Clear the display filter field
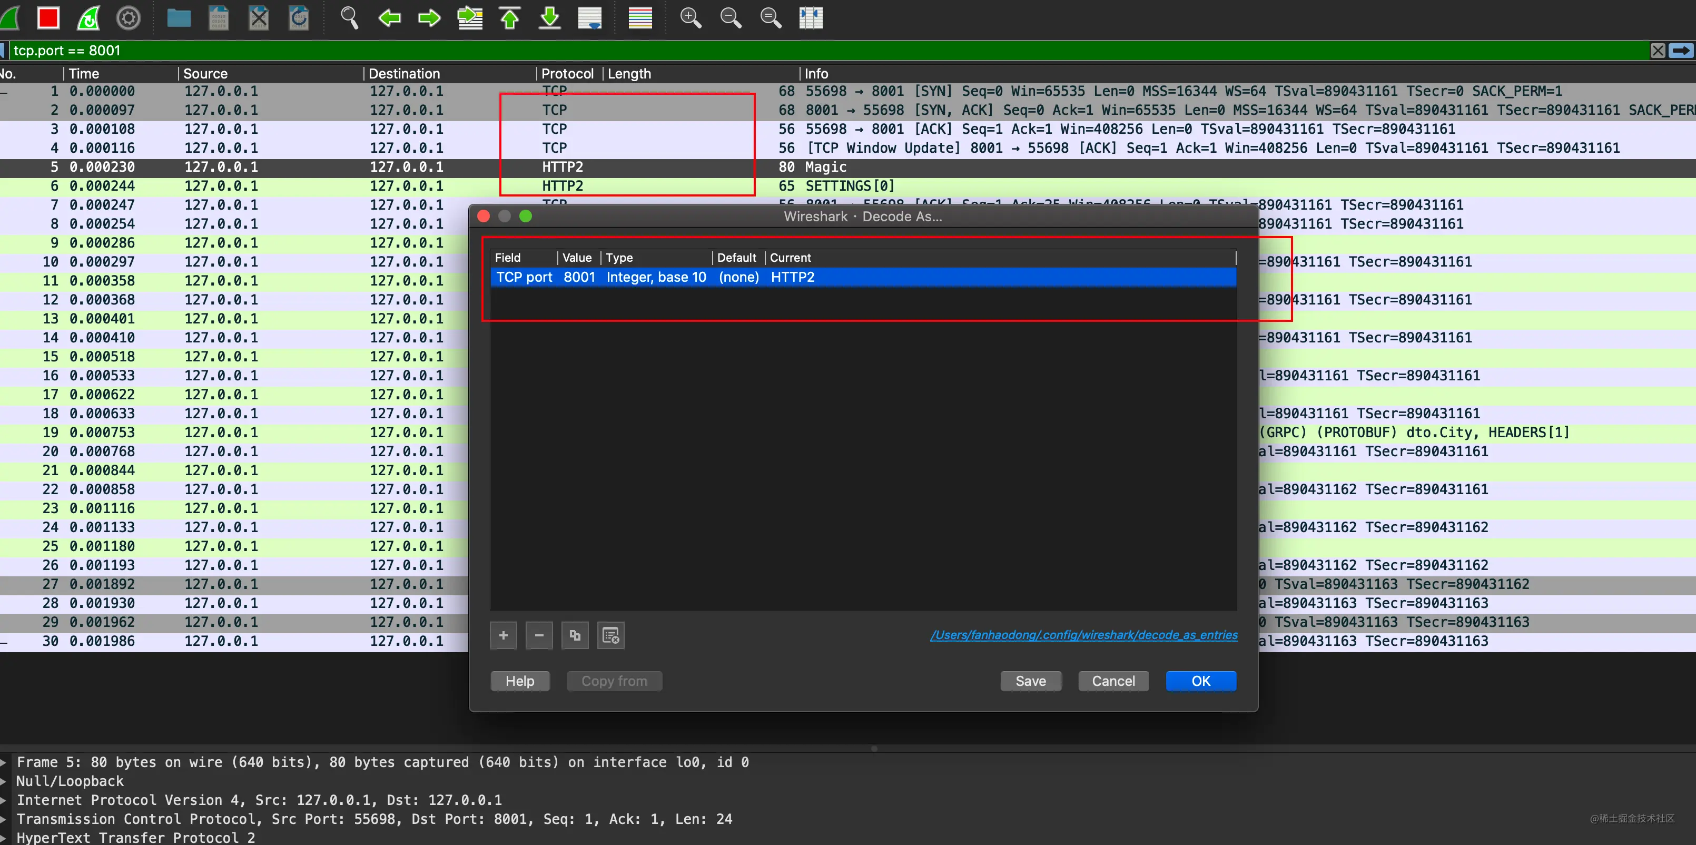 click(1658, 51)
